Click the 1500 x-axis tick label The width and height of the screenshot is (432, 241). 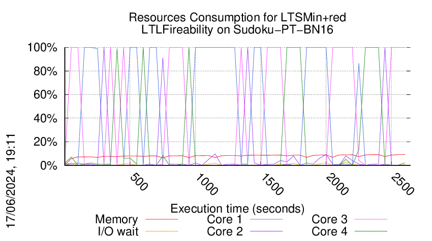point(272,184)
